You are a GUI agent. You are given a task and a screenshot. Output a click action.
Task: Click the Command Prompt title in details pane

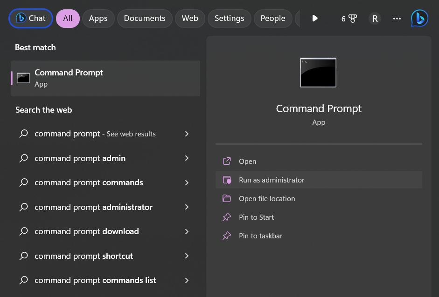tap(319, 108)
